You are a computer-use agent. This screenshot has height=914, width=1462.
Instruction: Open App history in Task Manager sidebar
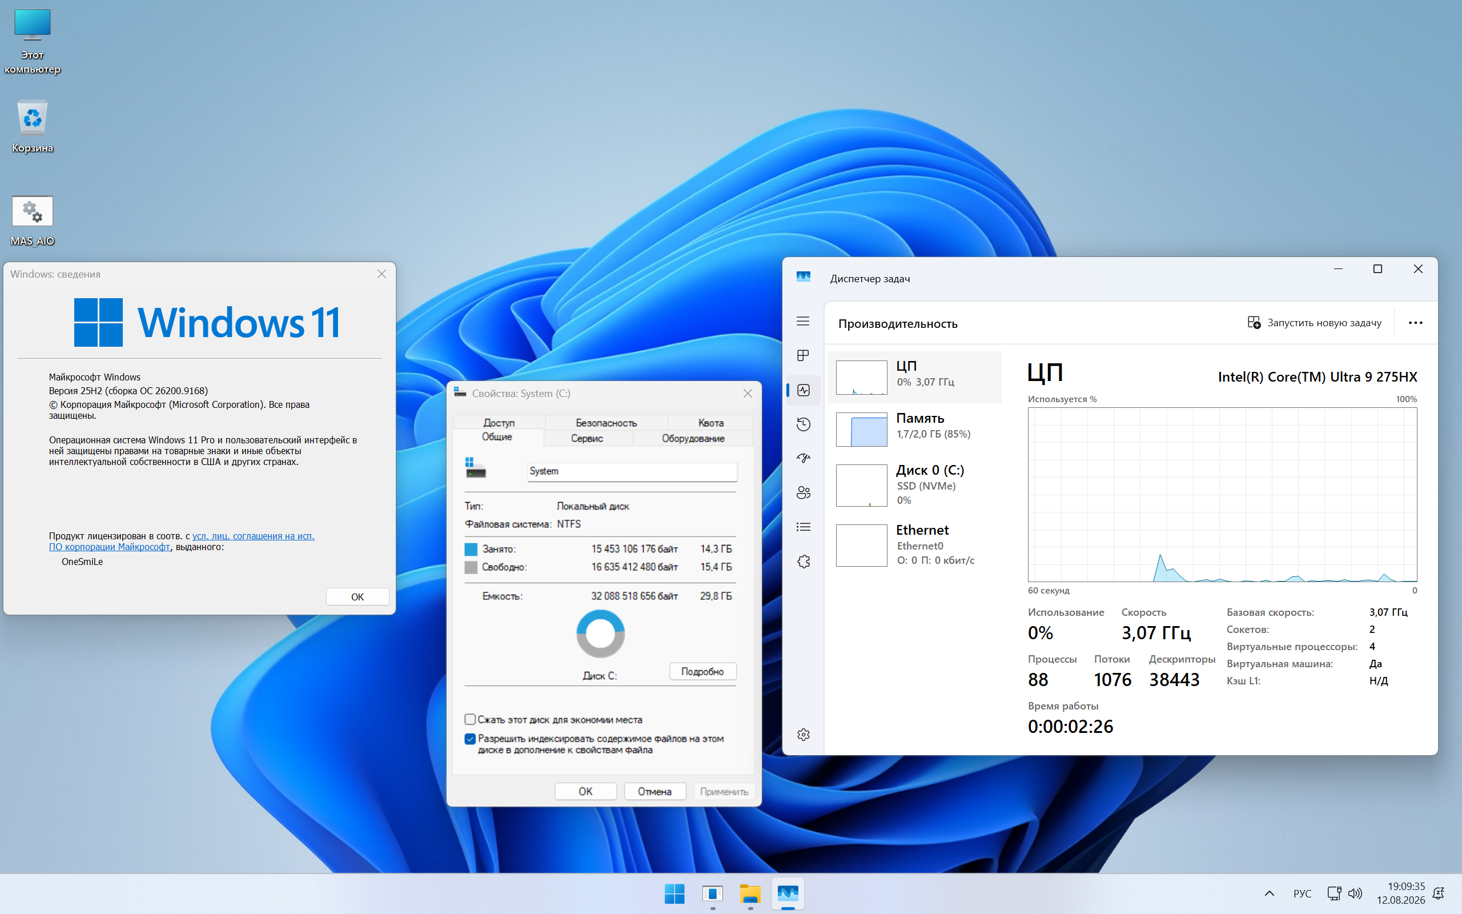[803, 424]
